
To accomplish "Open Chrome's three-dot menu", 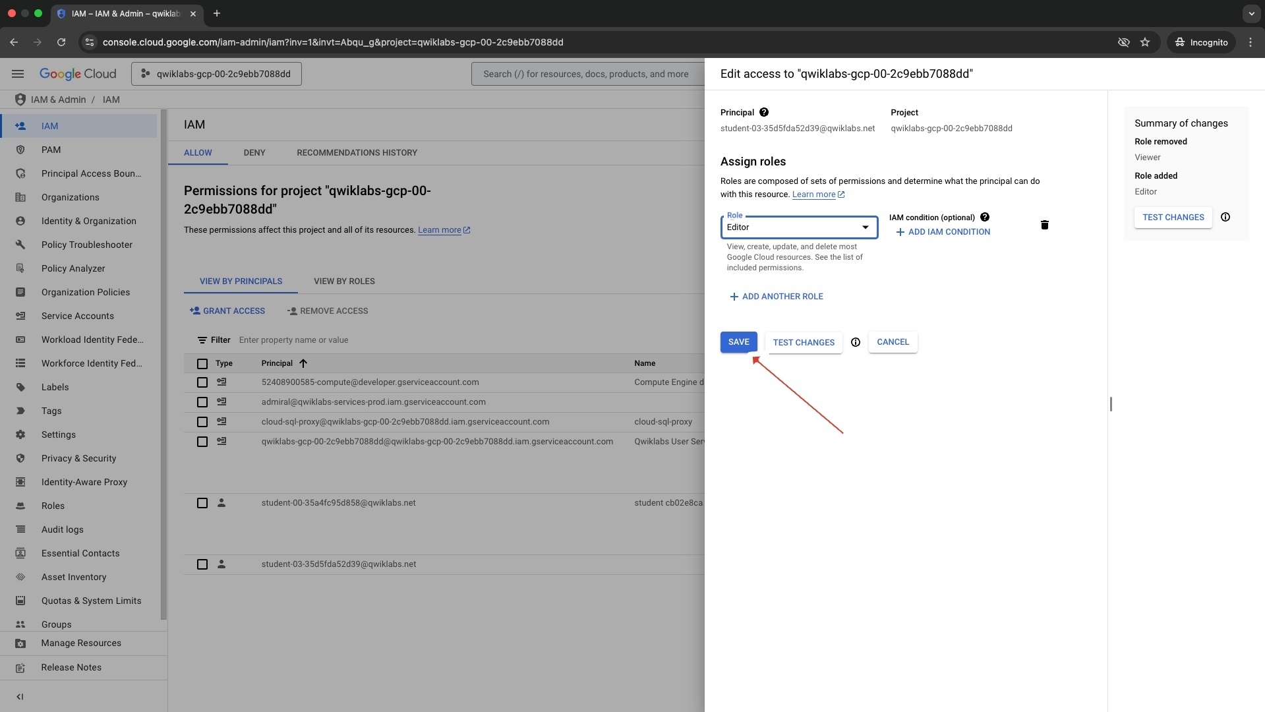I will pyautogui.click(x=1250, y=42).
